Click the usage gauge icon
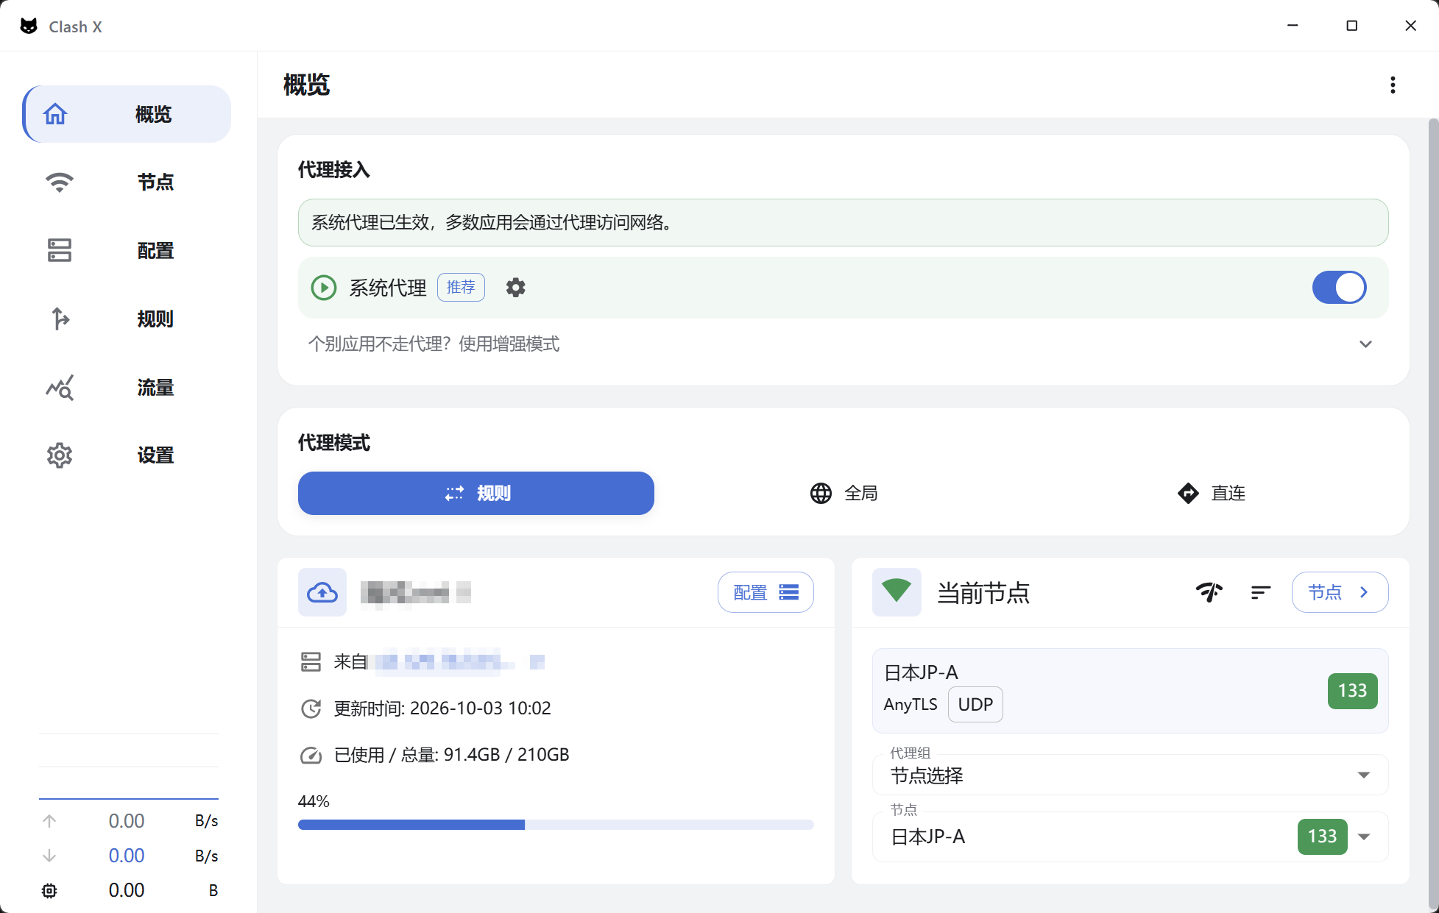 (311, 756)
